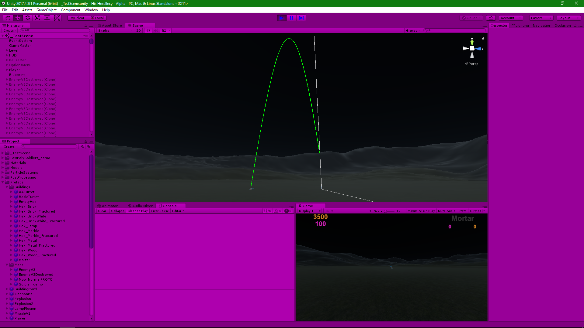Open the Shaded draw mode dropdown
584x328 pixels.
tap(114, 30)
